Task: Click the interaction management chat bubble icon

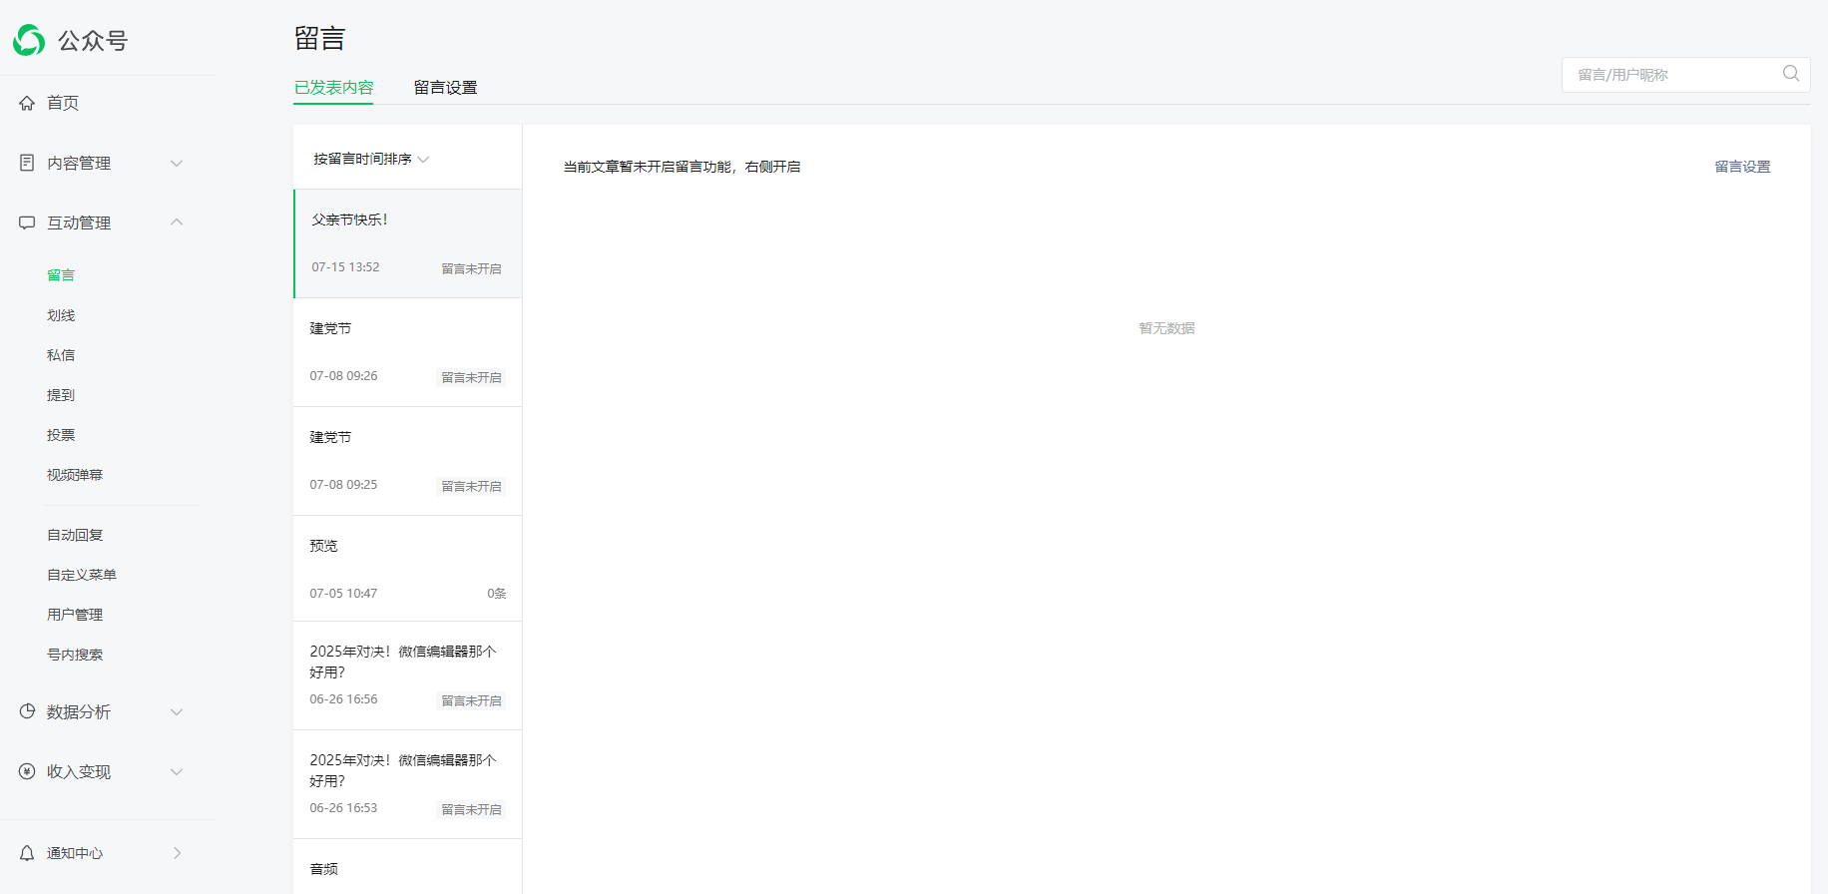Action: coord(27,223)
